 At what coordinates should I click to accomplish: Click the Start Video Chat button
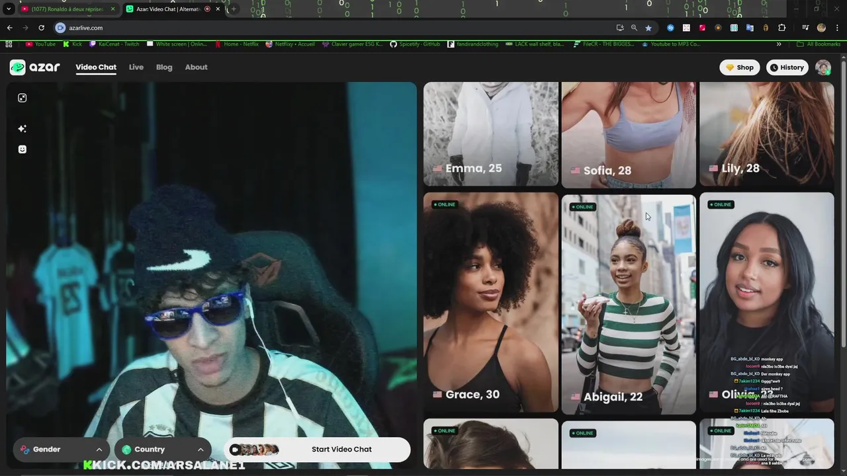(317, 450)
